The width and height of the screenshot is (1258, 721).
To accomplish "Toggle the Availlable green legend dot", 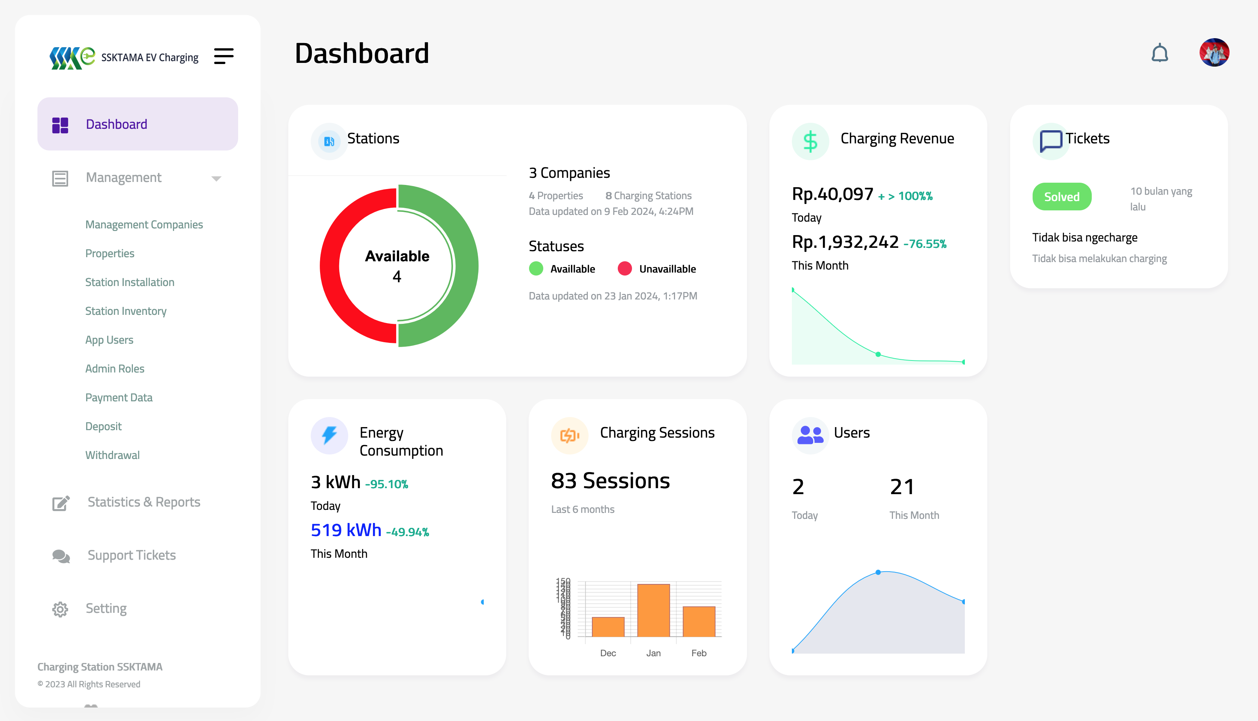I will tap(536, 268).
